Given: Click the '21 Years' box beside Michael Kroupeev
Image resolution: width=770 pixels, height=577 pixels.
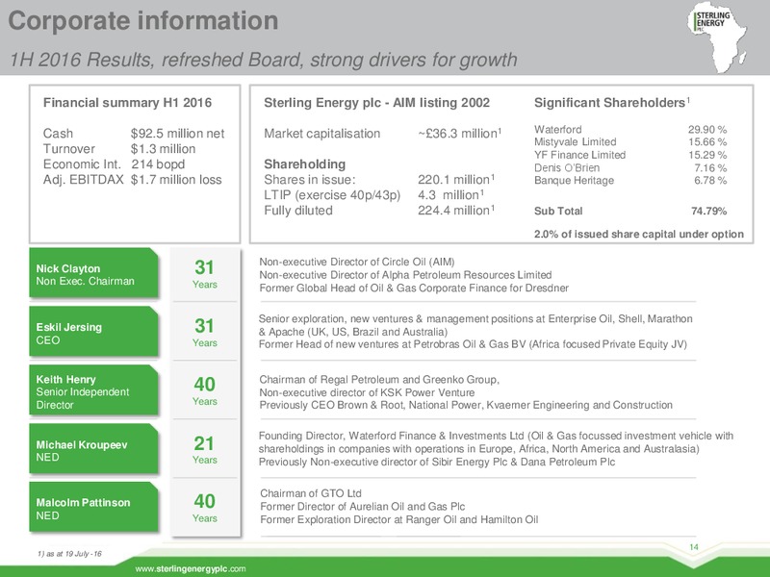Looking at the screenshot, I should coord(204,449).
